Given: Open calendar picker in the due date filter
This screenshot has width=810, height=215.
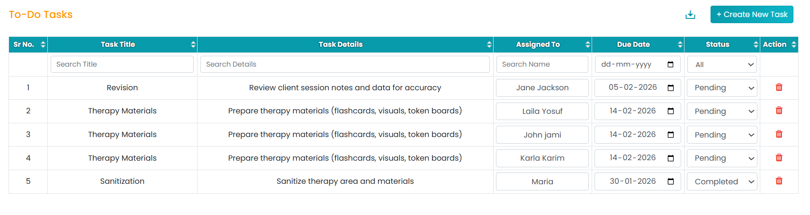Looking at the screenshot, I should [x=671, y=64].
